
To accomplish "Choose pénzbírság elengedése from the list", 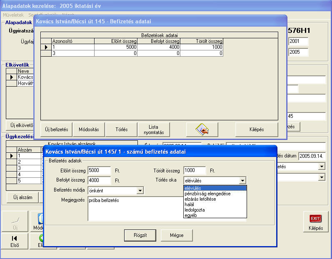I will pyautogui.click(x=215, y=194).
